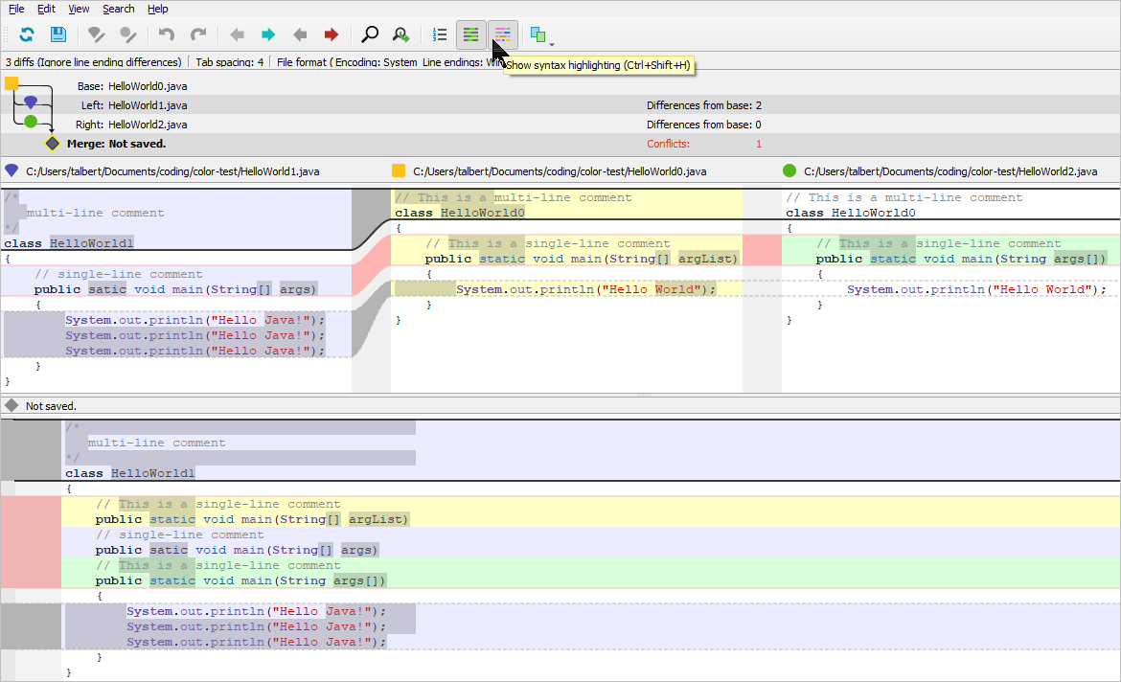Click the 3 diffs status bar text

93,62
